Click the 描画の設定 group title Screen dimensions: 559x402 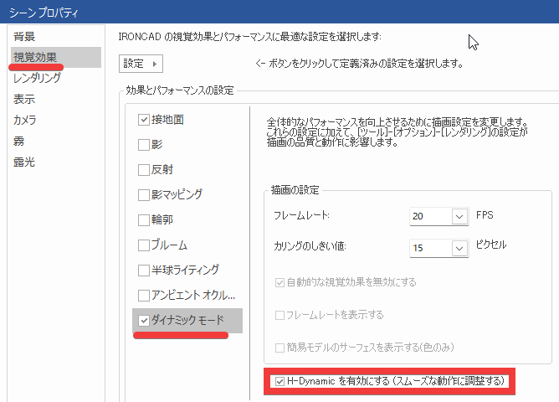pyautogui.click(x=295, y=190)
